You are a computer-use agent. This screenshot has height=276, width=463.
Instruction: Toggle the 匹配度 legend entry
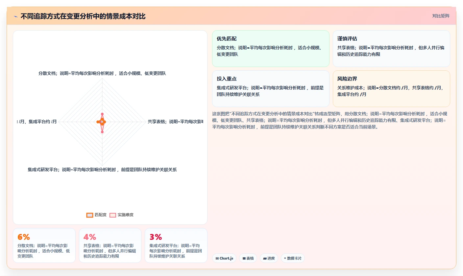coord(96,215)
